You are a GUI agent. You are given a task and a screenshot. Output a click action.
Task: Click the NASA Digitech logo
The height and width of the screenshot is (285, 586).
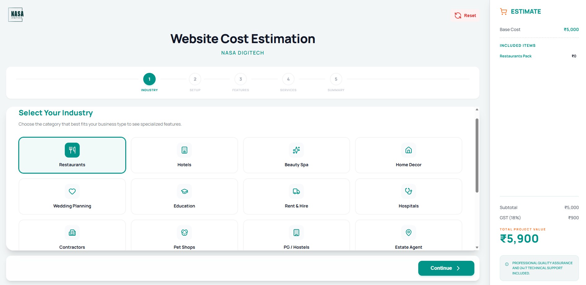(16, 15)
